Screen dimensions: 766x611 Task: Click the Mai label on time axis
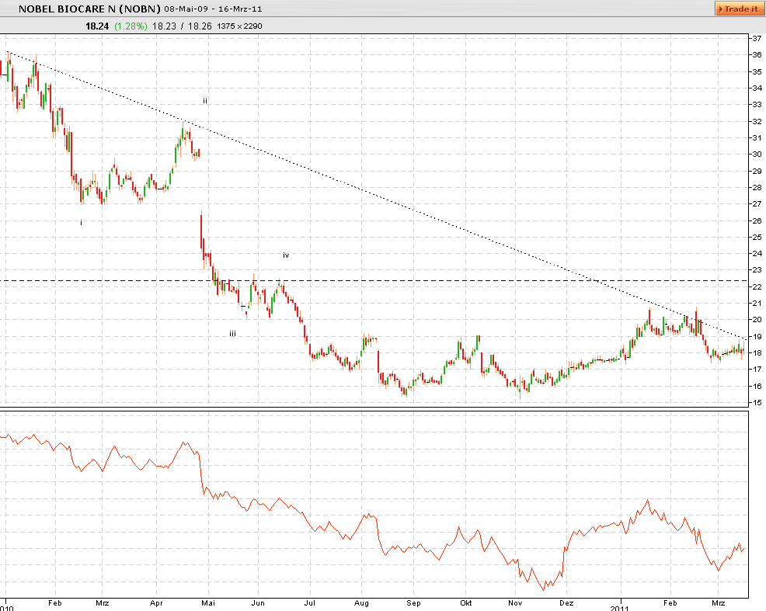[x=208, y=603]
